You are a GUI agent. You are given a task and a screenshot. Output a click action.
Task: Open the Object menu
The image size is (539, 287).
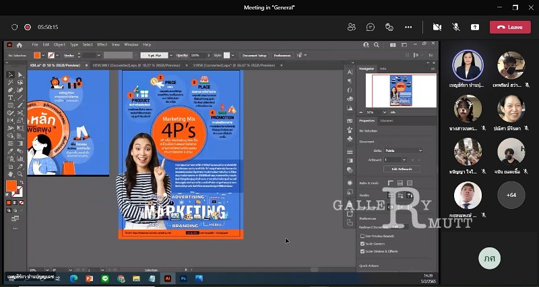(59, 44)
